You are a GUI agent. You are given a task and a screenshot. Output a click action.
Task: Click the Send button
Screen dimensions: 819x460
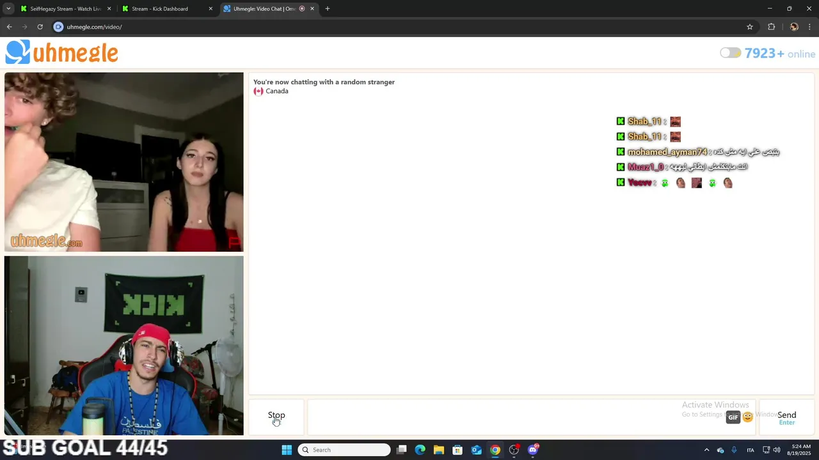(x=786, y=418)
